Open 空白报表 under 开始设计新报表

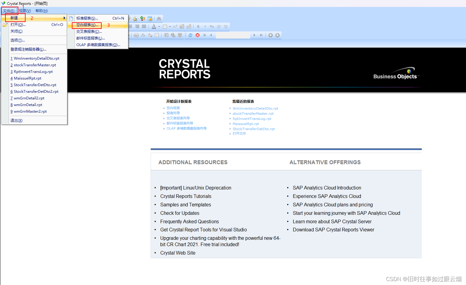(173, 108)
